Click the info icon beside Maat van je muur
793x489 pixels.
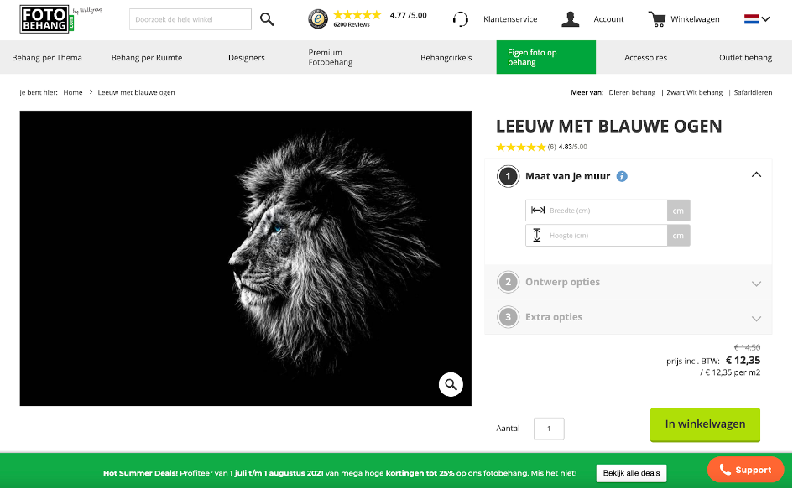tap(622, 176)
